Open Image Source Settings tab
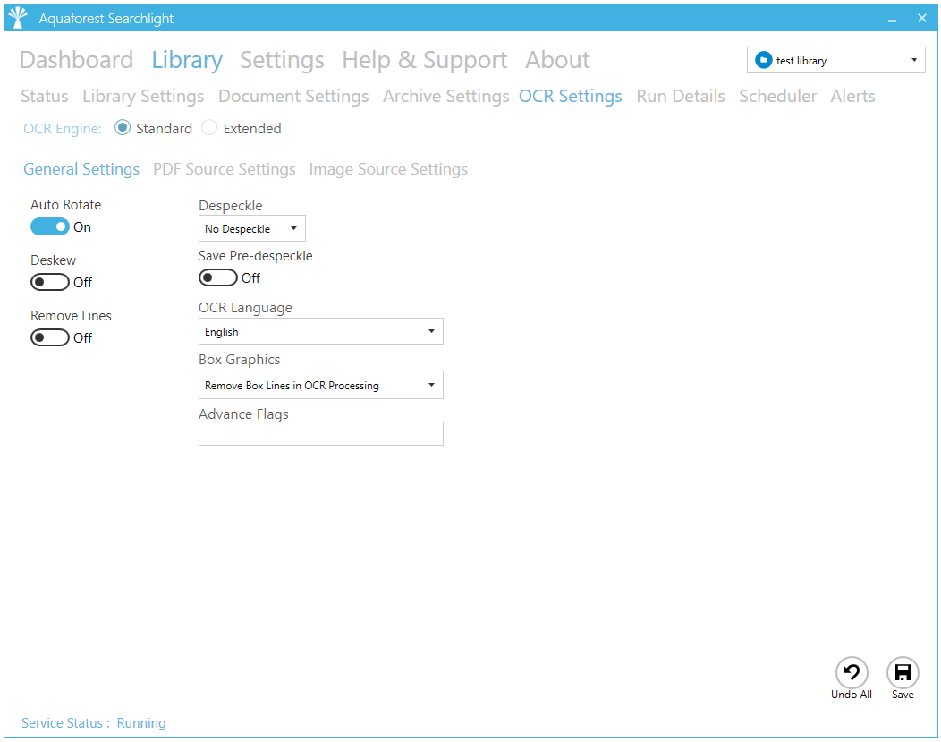Image resolution: width=941 pixels, height=742 pixels. (388, 169)
